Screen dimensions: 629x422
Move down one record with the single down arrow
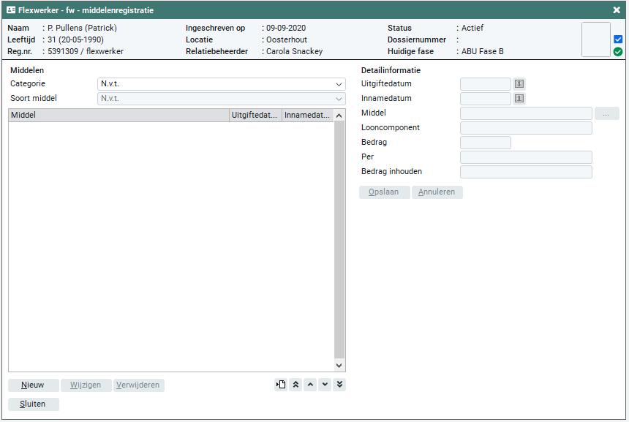325,385
